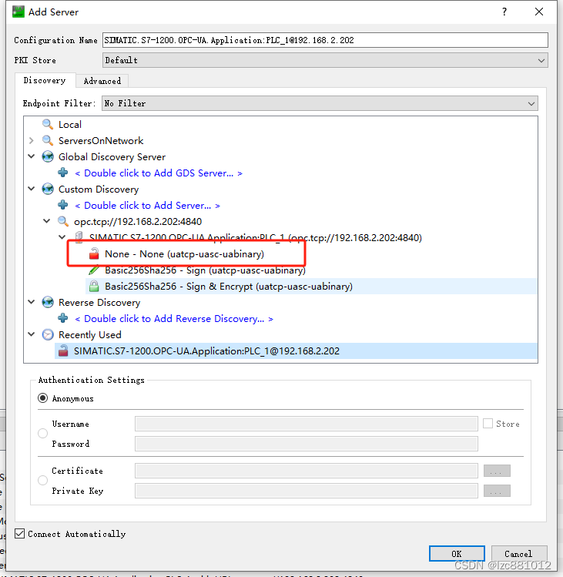The image size is (563, 577).
Task: Select the Local tree item
Action: click(70, 124)
